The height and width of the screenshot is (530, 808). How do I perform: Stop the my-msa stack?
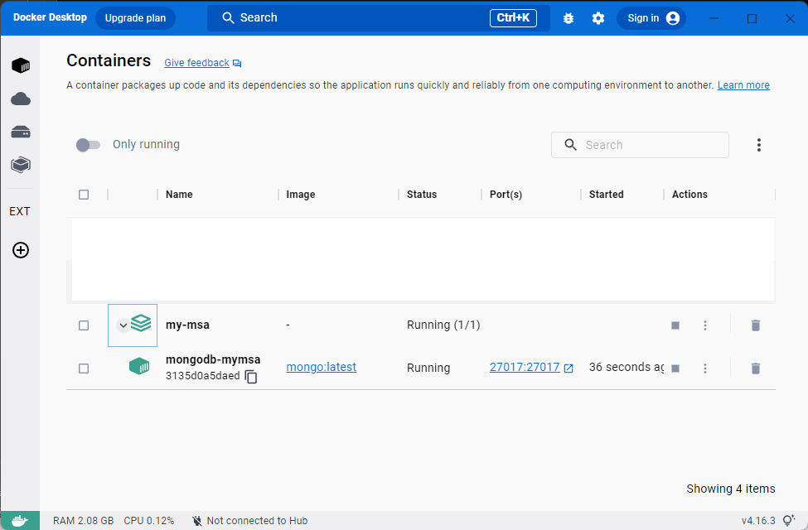[675, 325]
